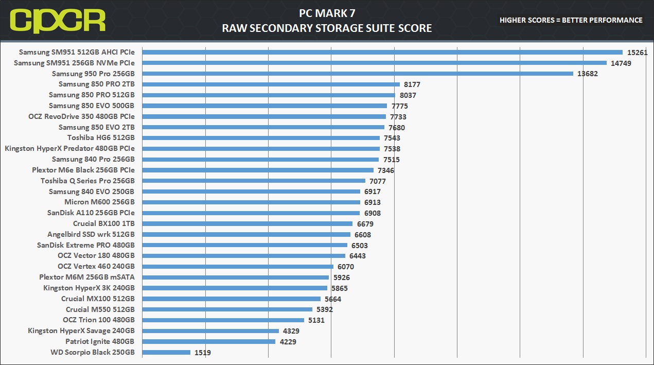Select the 'Angelbird SSD wrk 512GB' label
The height and width of the screenshot is (365, 654).
(x=91, y=234)
